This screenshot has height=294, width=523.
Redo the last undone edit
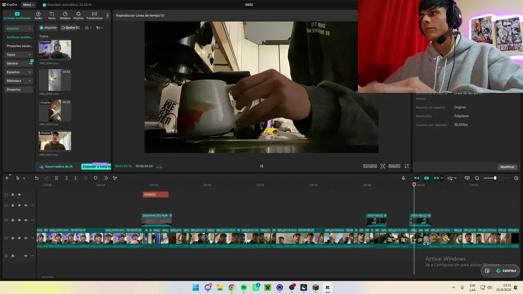[46, 178]
